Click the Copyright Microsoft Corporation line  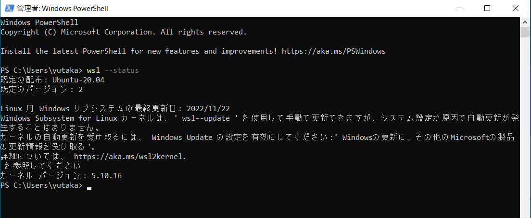click(124, 33)
